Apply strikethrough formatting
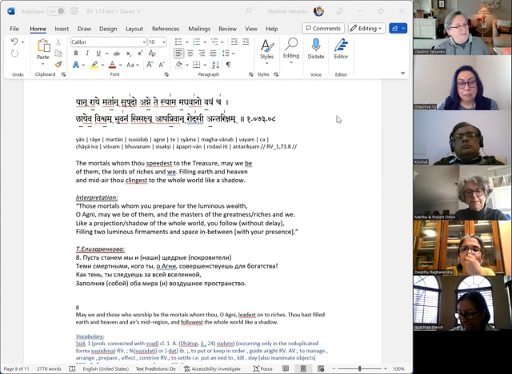Screen dimensions: 512x374 [116, 54]
